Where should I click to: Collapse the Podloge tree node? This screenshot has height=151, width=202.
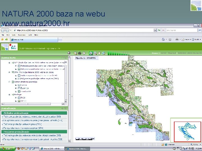point(10,95)
